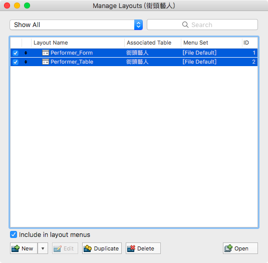
Task: Click 街頭藝人 table in Performer_Table row
Action: (x=137, y=62)
